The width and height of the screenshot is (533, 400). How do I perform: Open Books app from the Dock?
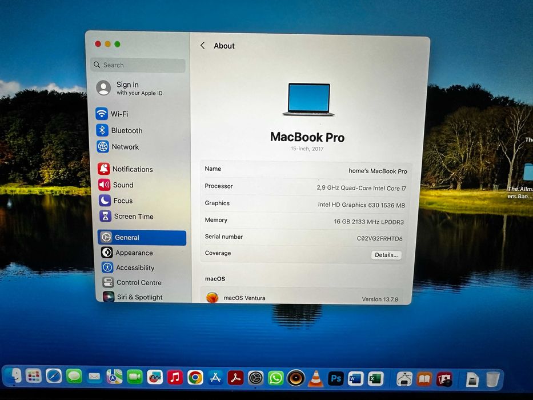coord(424,379)
